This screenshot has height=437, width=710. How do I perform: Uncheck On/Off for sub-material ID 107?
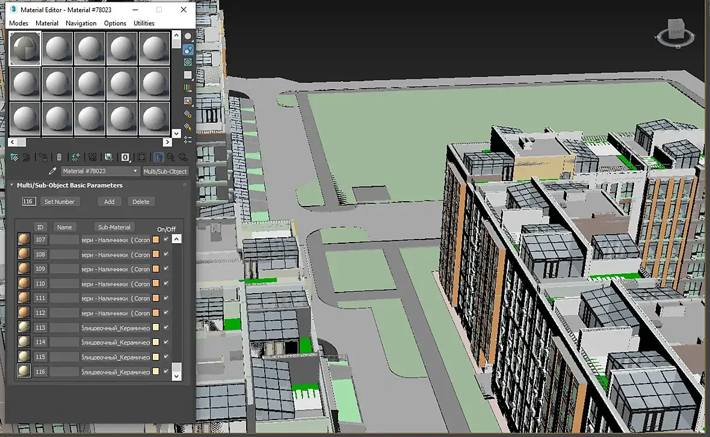pyautogui.click(x=166, y=239)
